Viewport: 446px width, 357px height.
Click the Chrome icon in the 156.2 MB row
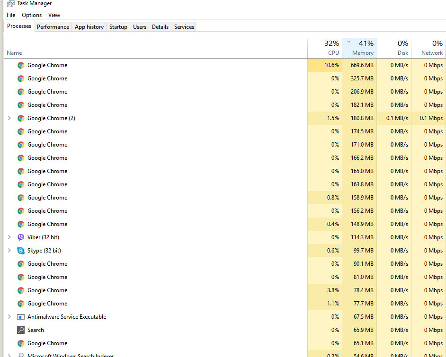20,211
